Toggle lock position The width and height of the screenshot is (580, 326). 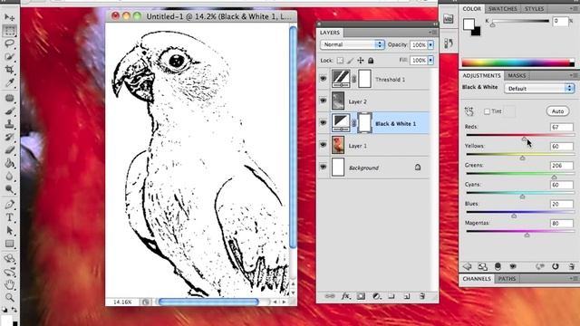point(361,61)
